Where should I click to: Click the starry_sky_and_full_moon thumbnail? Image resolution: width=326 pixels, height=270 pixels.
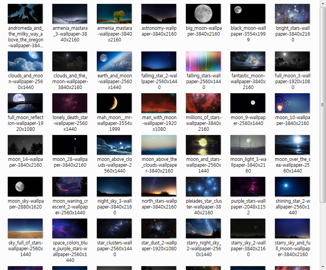coord(292,228)
